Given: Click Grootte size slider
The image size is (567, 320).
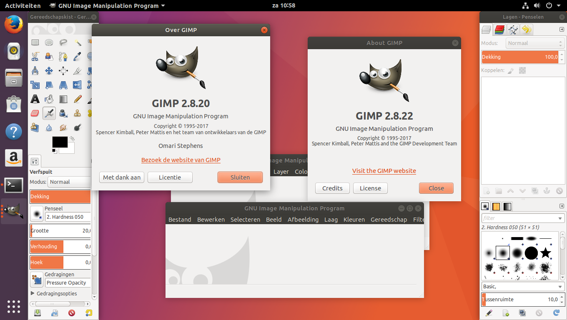Looking at the screenshot, I should (x=60, y=231).
